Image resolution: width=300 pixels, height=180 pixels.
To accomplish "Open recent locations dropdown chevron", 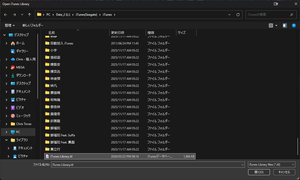I will (22, 15).
